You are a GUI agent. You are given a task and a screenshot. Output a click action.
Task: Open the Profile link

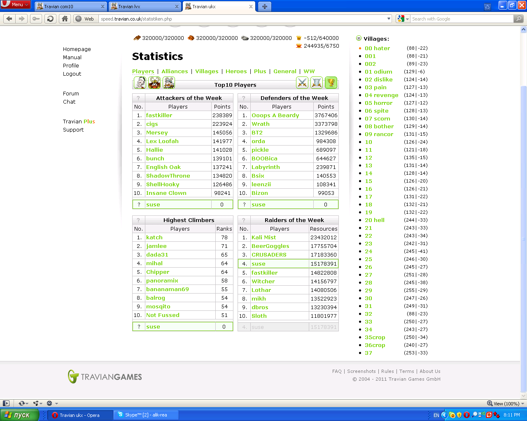(x=71, y=65)
